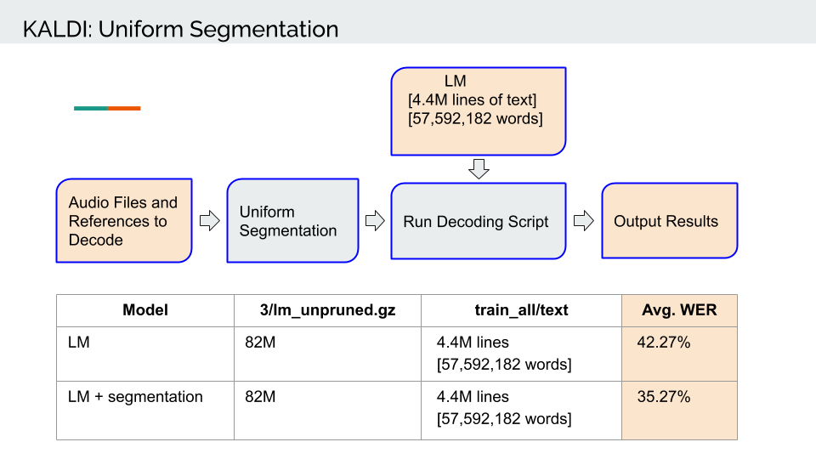This screenshot has width=816, height=459.
Task: Click the Avg. WER column header
Action: coord(679,311)
